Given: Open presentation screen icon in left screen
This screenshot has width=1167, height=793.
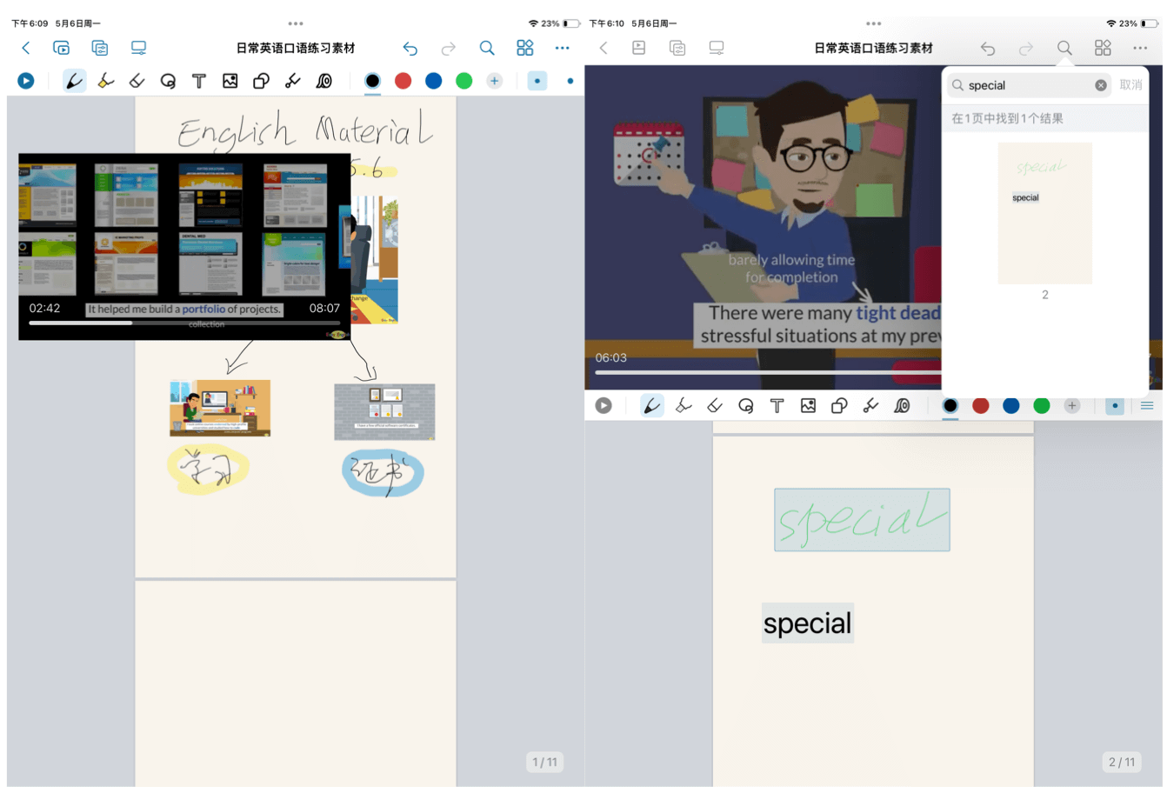Looking at the screenshot, I should (138, 48).
